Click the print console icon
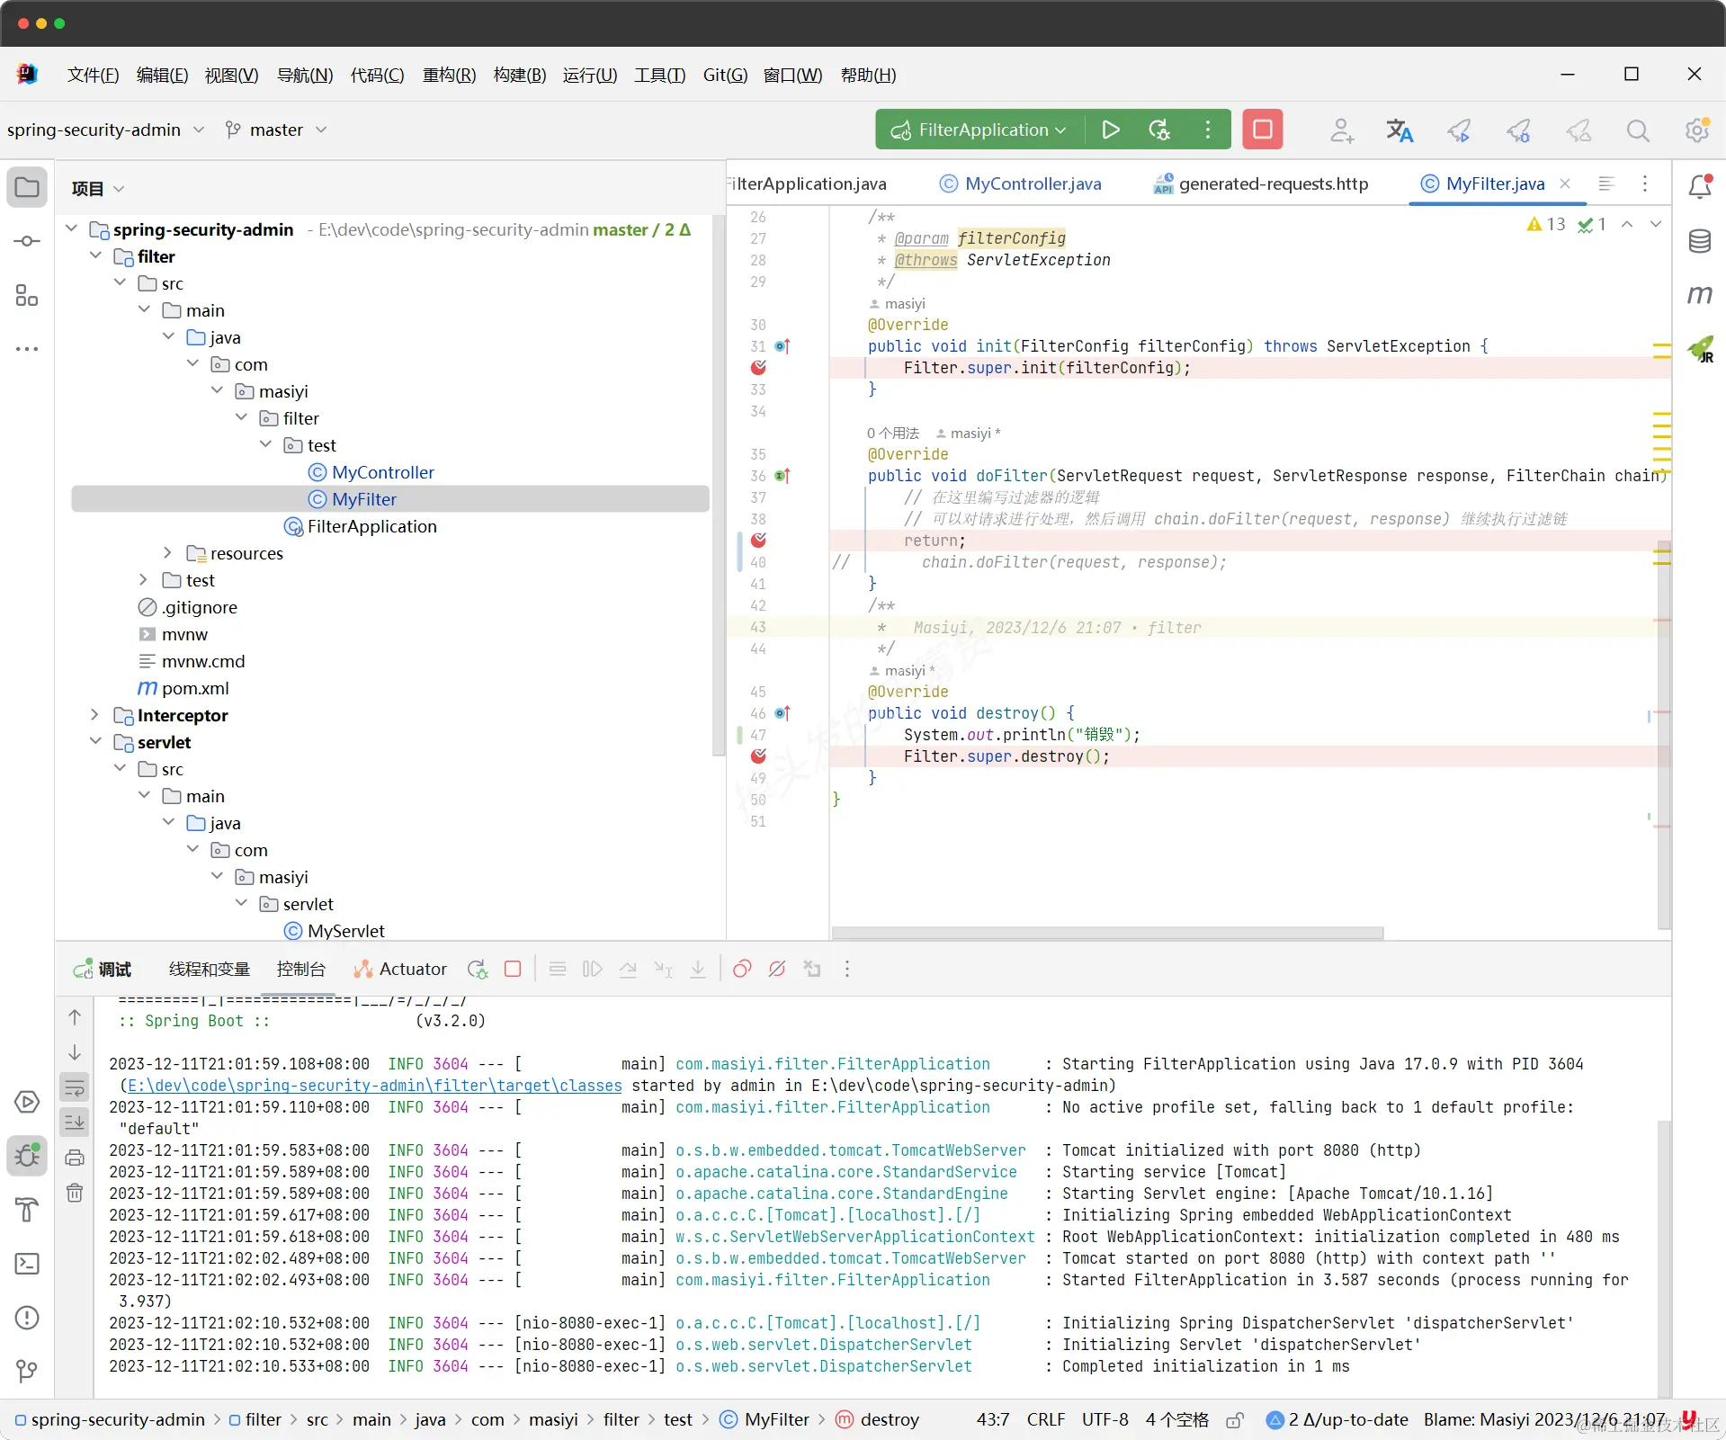The width and height of the screenshot is (1726, 1440). click(x=75, y=1158)
